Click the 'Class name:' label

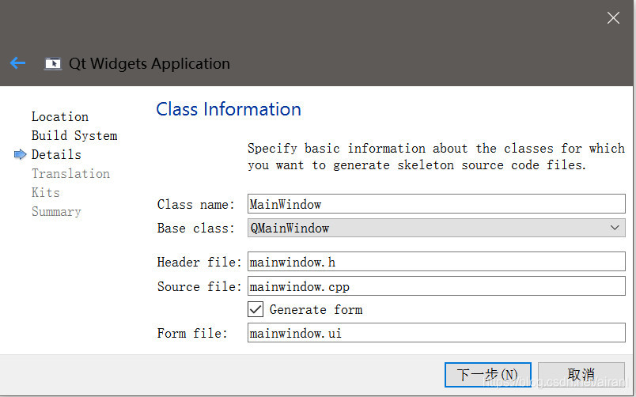pos(196,204)
